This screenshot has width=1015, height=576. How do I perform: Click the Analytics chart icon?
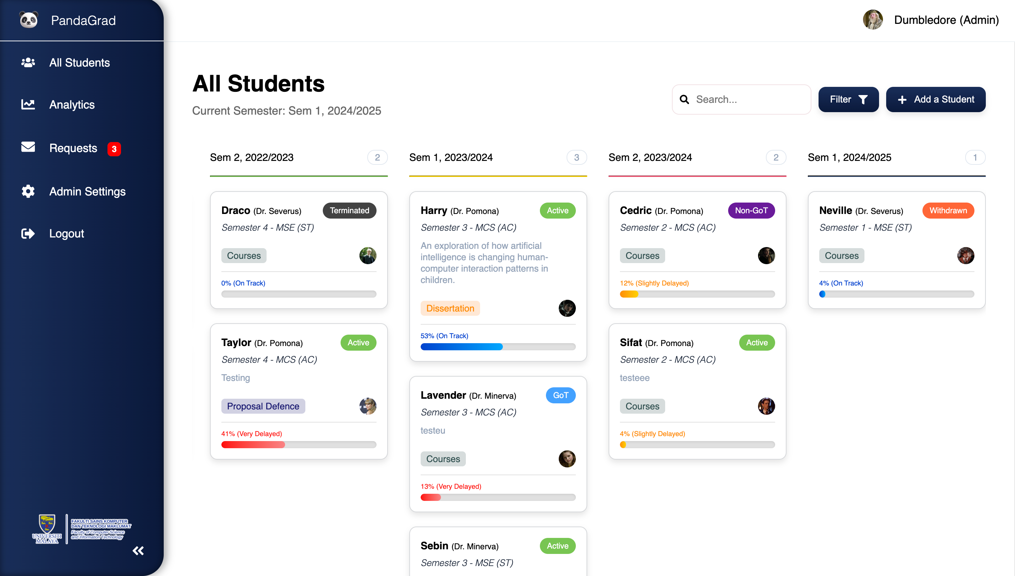[28, 104]
